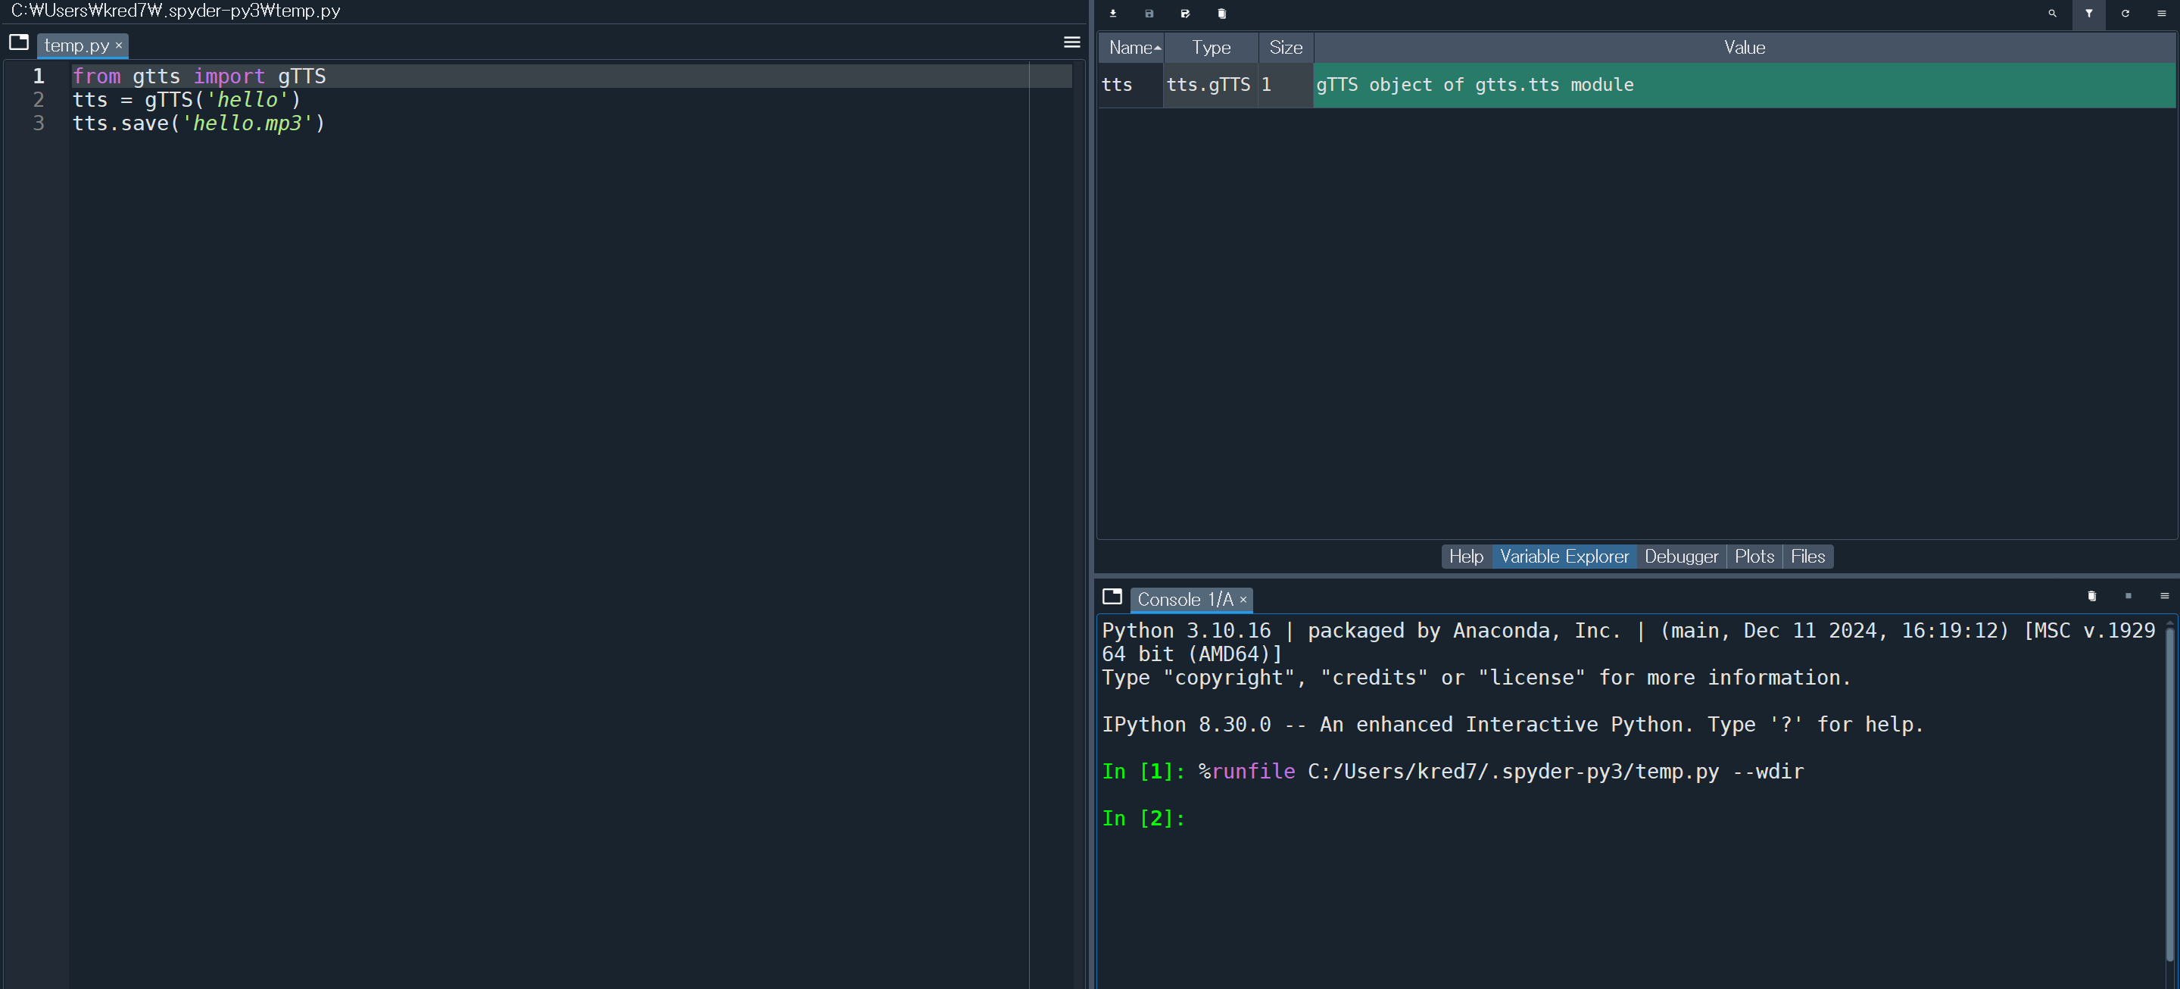Click the Size column header
This screenshot has height=989, width=2180.
coord(1285,48)
